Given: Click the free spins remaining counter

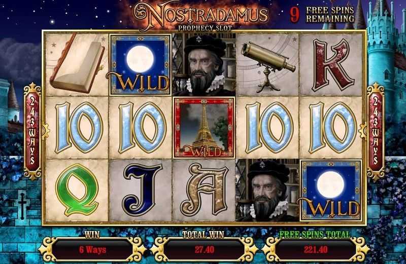Looking at the screenshot, I should click(322, 15).
